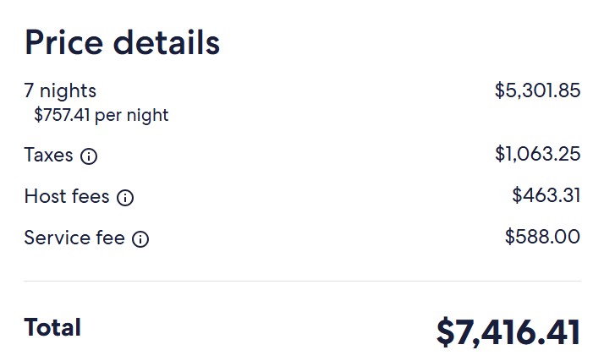
Task: Click the word "Price" in the heading
Action: tap(64, 42)
